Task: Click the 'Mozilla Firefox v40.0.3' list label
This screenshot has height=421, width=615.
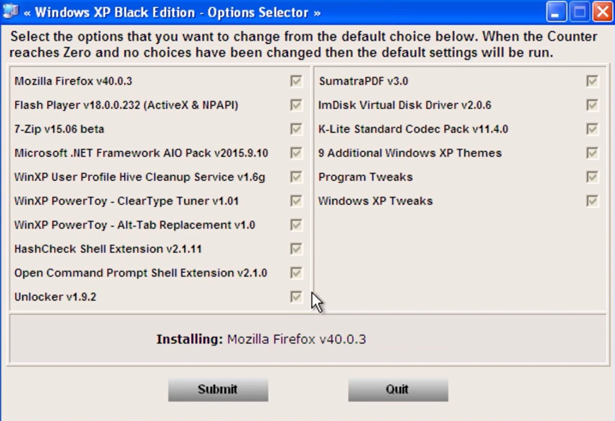Action: (73, 81)
